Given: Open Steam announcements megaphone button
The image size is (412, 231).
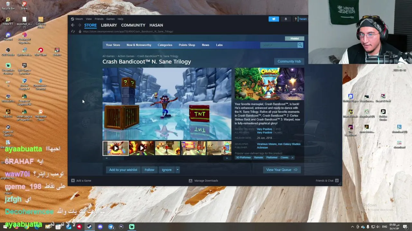Looking at the screenshot, I should [x=274, y=19].
